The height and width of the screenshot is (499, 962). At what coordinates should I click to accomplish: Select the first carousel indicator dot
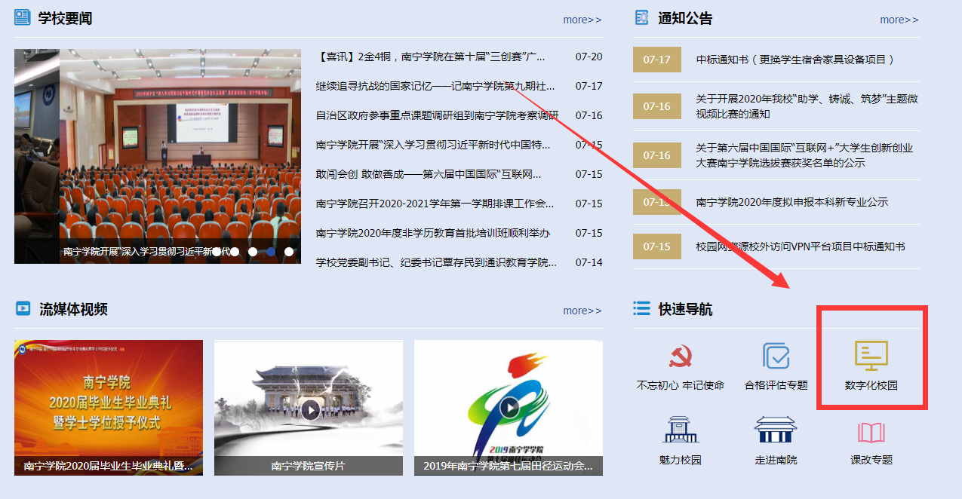tap(217, 252)
